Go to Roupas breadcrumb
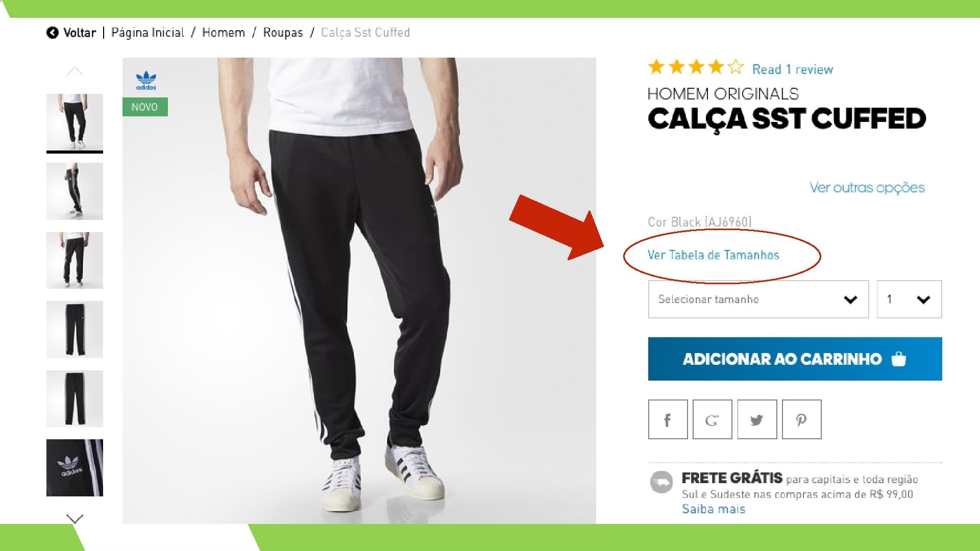This screenshot has height=551, width=980. click(x=283, y=33)
